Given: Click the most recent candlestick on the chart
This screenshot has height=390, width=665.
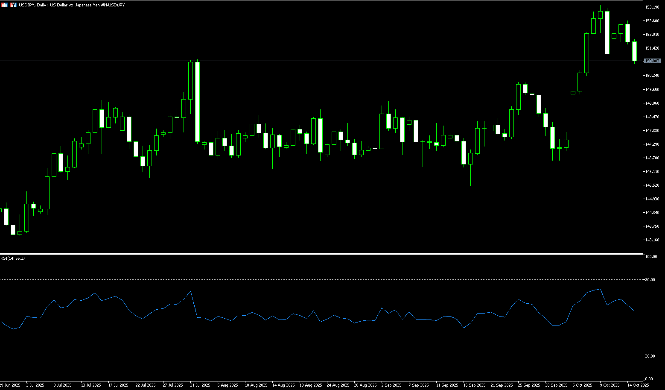Looking at the screenshot, I should [634, 51].
